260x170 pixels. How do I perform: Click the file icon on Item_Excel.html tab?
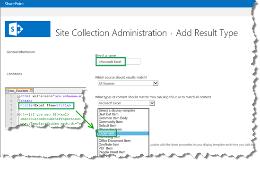[7, 91]
